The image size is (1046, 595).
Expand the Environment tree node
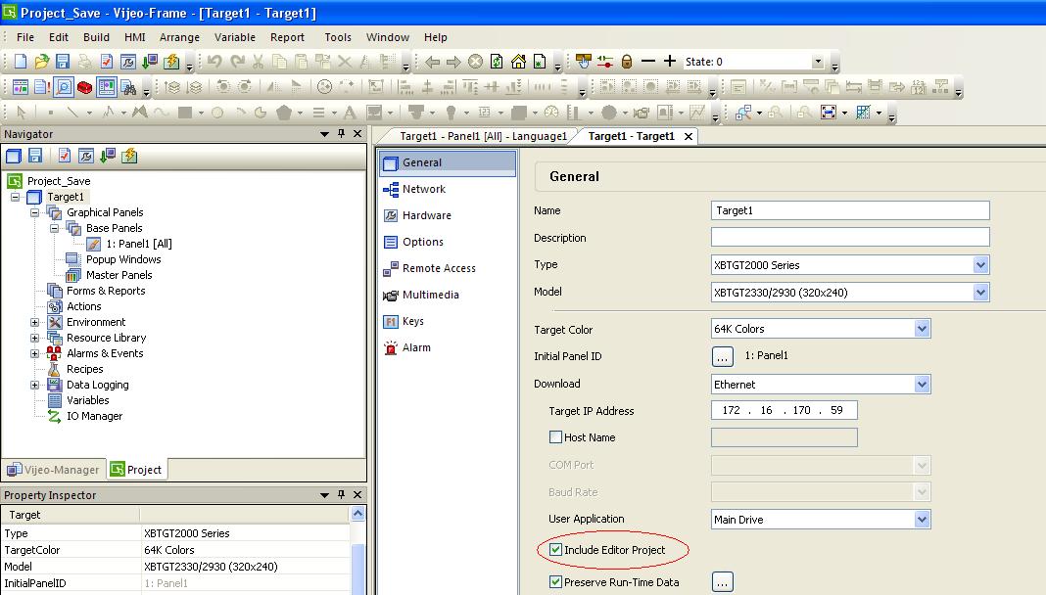[34, 322]
